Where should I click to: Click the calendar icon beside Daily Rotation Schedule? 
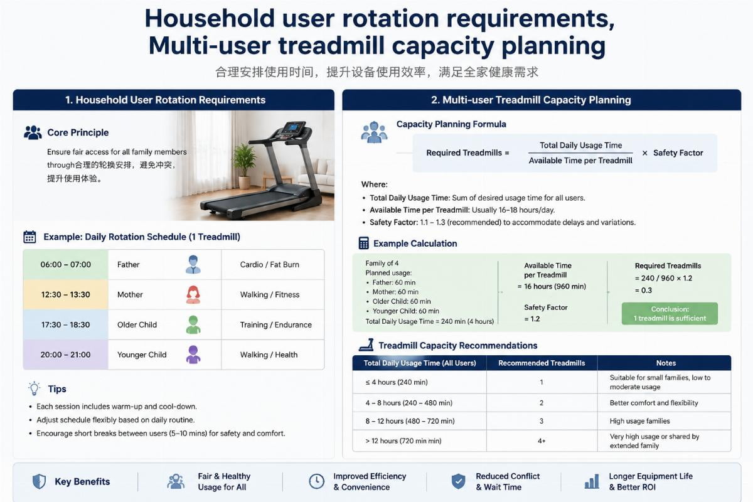click(29, 237)
